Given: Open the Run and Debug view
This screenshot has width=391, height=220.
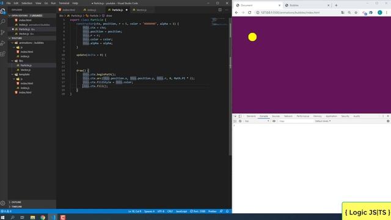Looking at the screenshot, I should point(3,43).
